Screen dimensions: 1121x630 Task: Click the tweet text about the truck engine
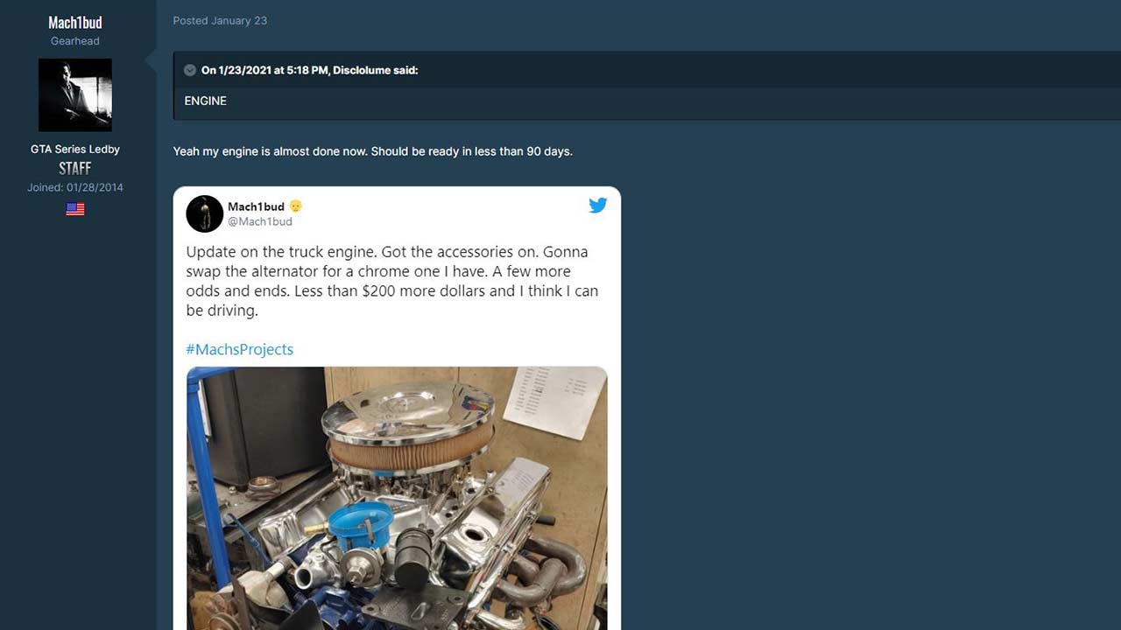click(x=391, y=281)
